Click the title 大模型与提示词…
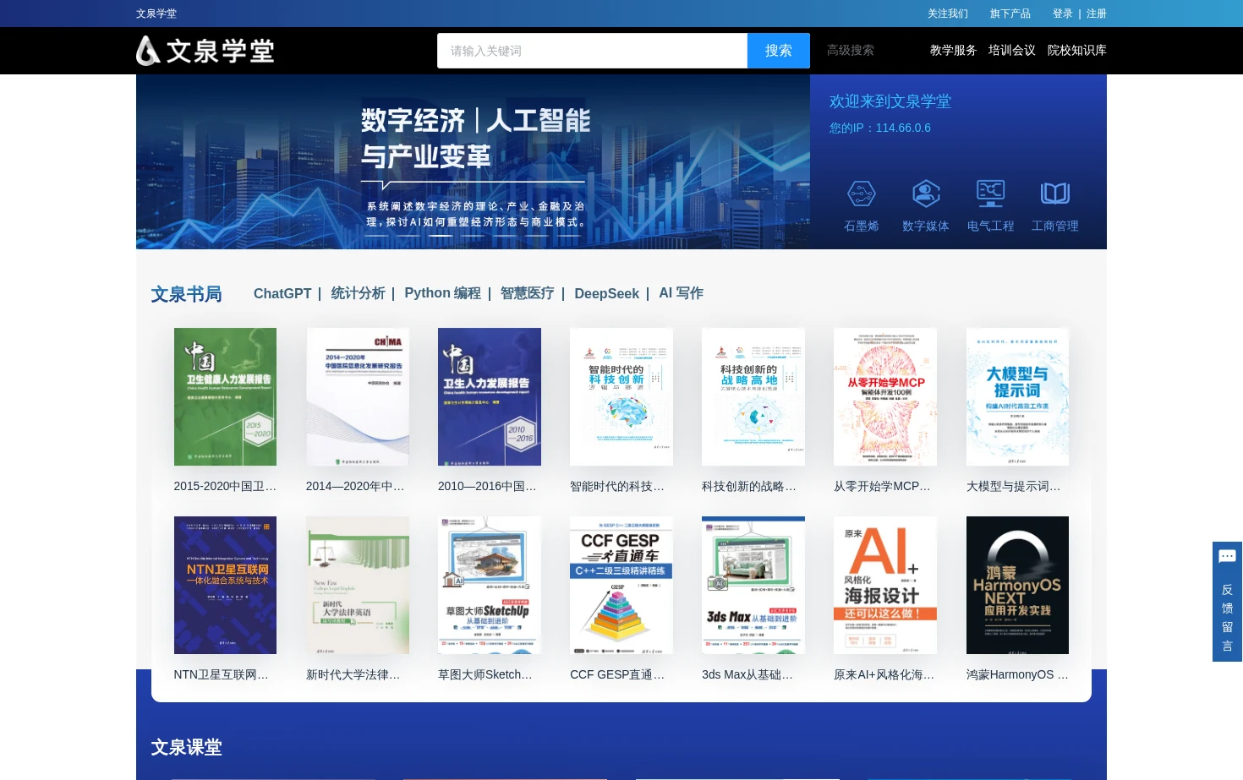Viewport: 1243px width, 780px height. 1013,486
